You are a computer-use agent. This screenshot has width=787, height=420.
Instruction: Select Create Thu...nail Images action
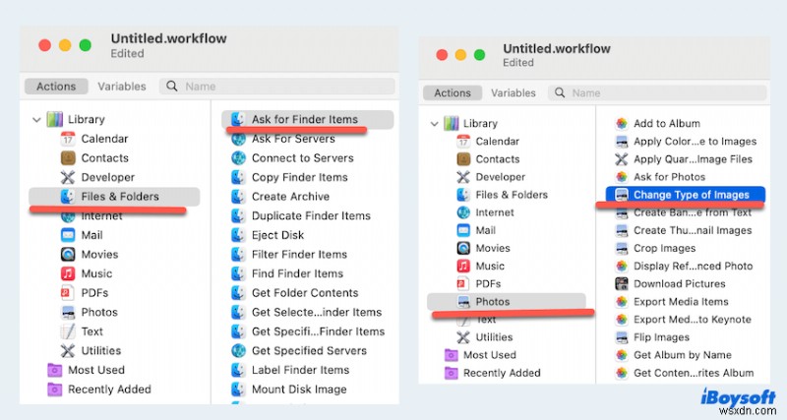(x=693, y=230)
